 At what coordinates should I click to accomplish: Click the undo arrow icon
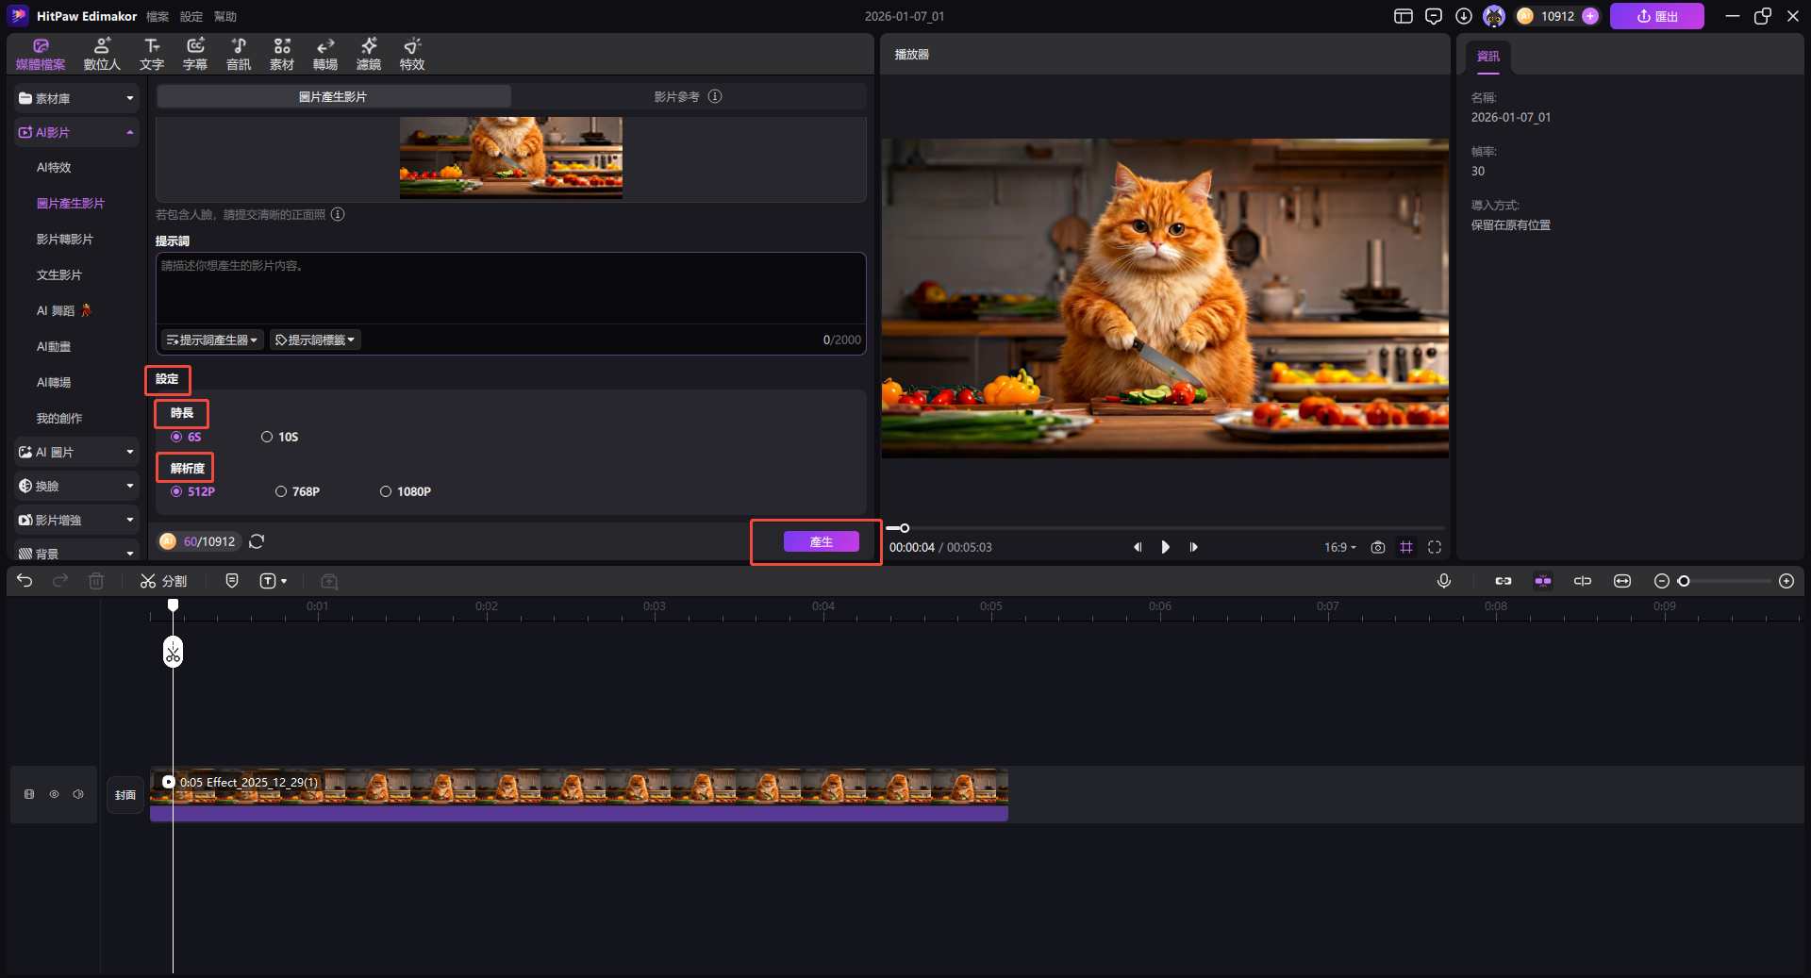[x=25, y=581]
